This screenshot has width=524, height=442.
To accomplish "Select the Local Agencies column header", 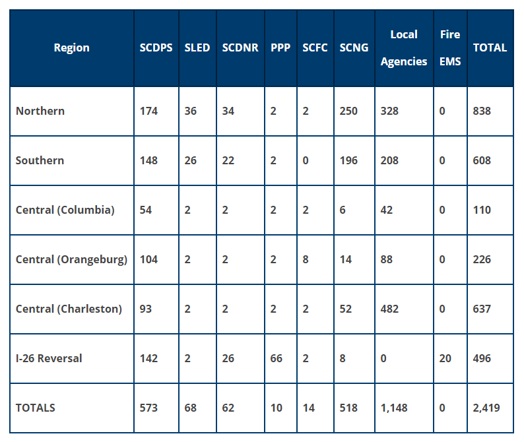I will tap(404, 47).
